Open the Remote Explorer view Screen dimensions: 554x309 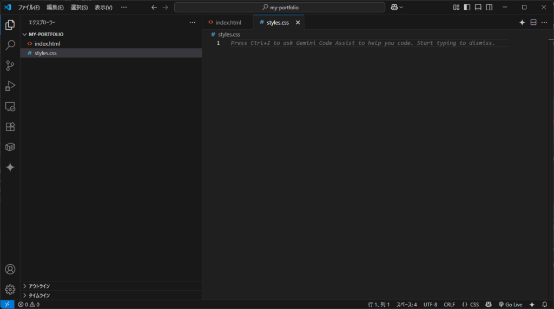click(10, 106)
